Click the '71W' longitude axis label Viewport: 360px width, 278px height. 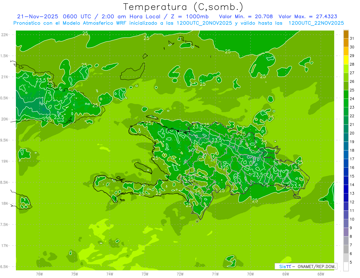click(215, 274)
